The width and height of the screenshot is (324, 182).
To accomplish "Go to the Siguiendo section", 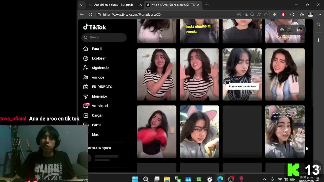I will [100, 68].
